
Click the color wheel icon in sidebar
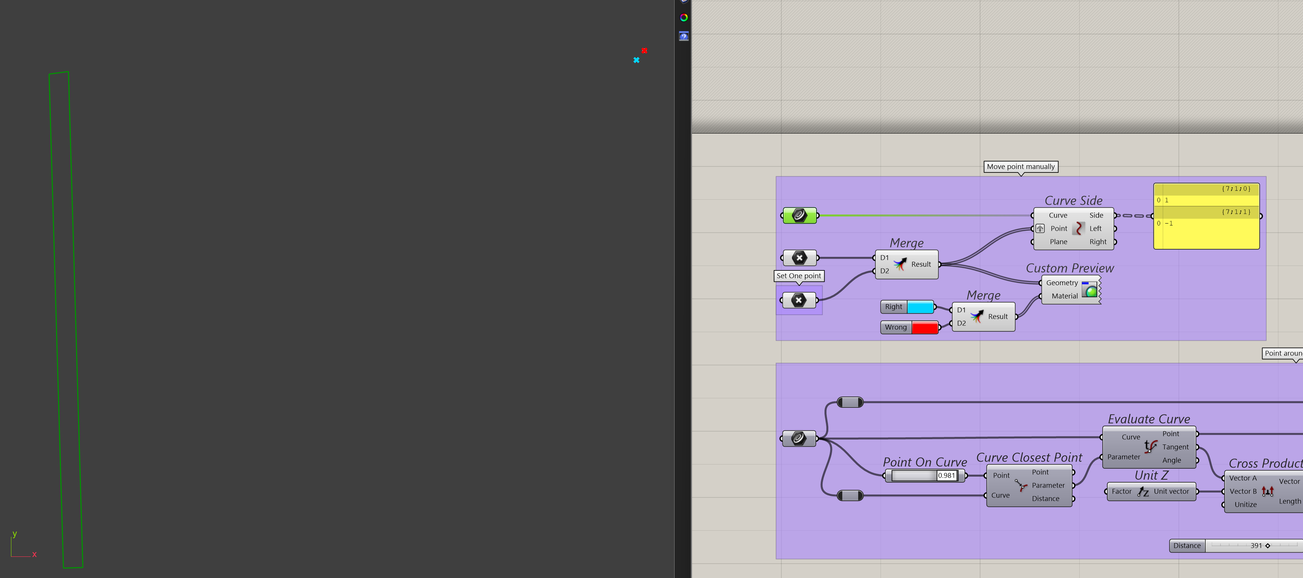coord(683,18)
